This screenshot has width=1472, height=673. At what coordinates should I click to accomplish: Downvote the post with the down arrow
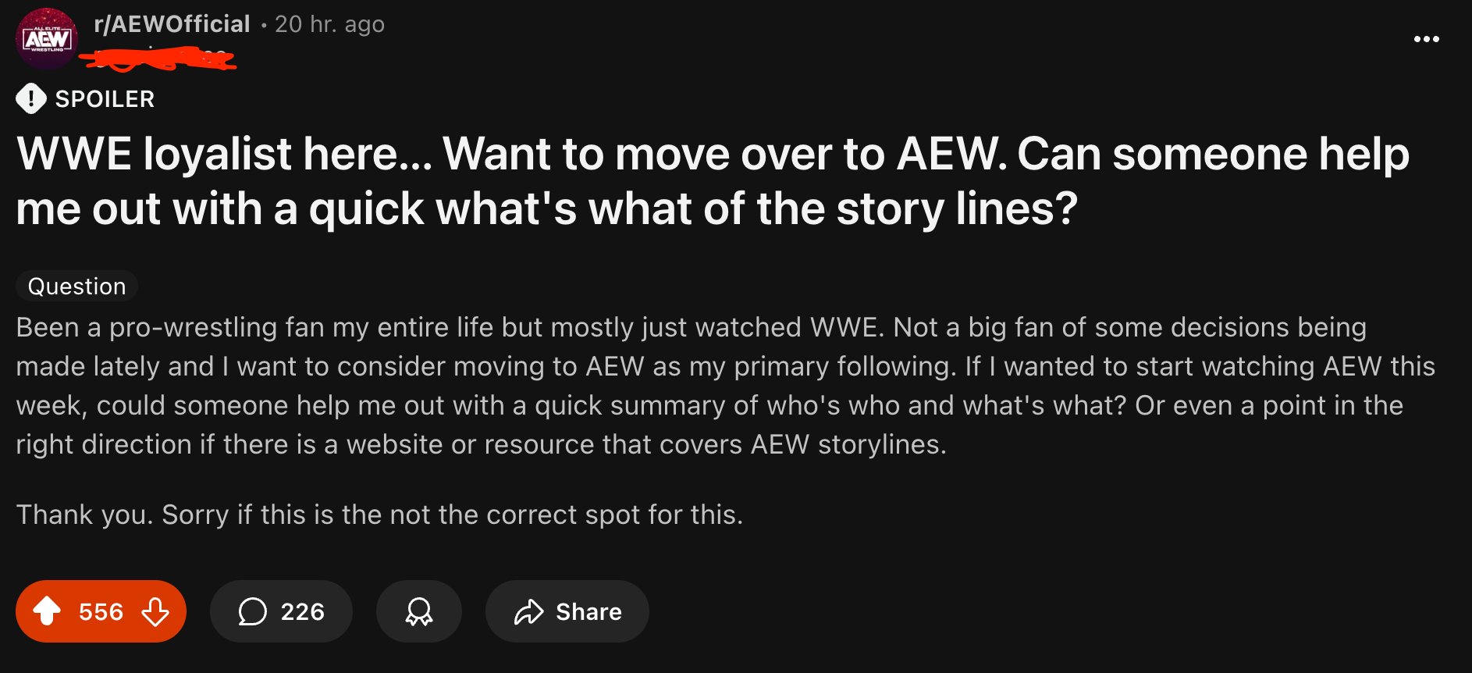pyautogui.click(x=155, y=611)
